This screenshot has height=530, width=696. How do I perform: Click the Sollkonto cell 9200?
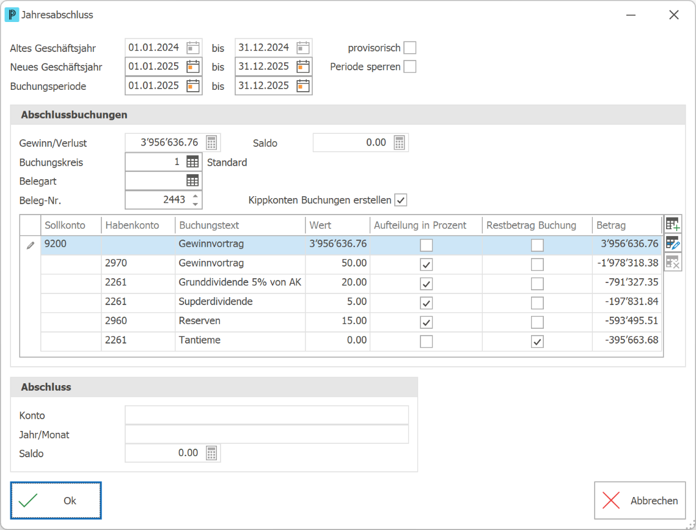[71, 244]
